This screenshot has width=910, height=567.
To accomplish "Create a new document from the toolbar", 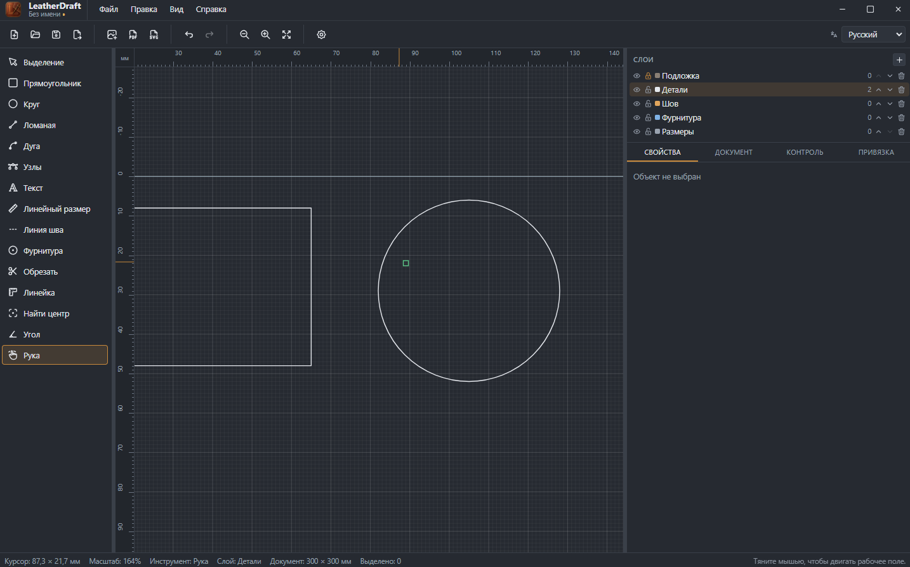I will pos(15,35).
